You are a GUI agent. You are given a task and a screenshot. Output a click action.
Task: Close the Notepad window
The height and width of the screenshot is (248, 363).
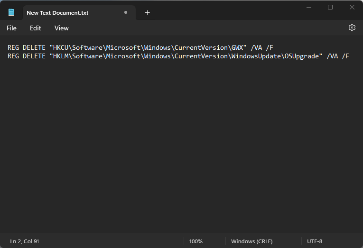point(352,7)
